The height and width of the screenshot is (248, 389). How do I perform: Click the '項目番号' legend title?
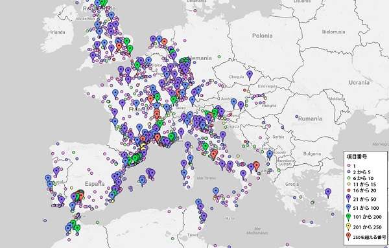357,157
